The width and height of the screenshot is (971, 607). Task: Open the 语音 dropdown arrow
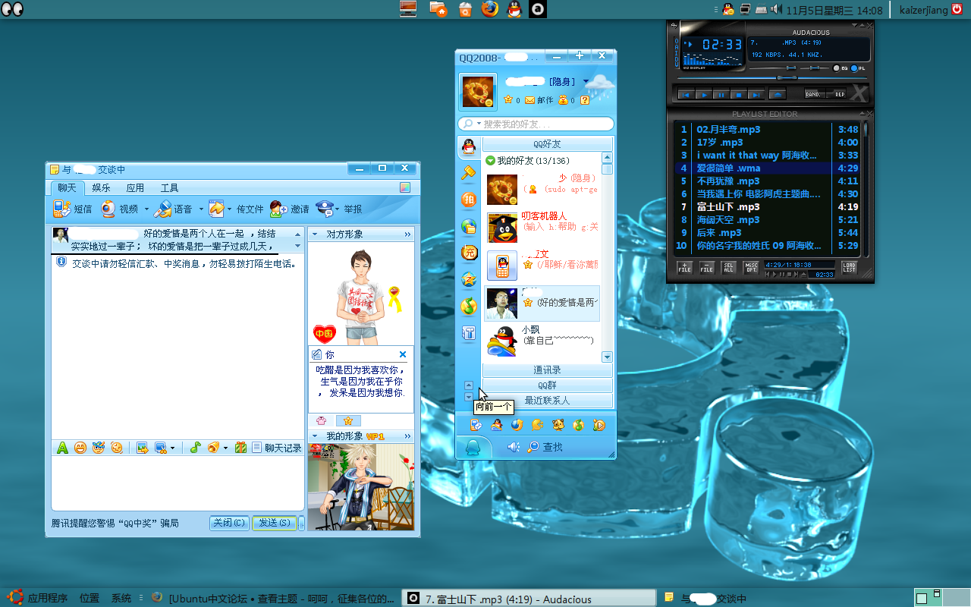(201, 209)
